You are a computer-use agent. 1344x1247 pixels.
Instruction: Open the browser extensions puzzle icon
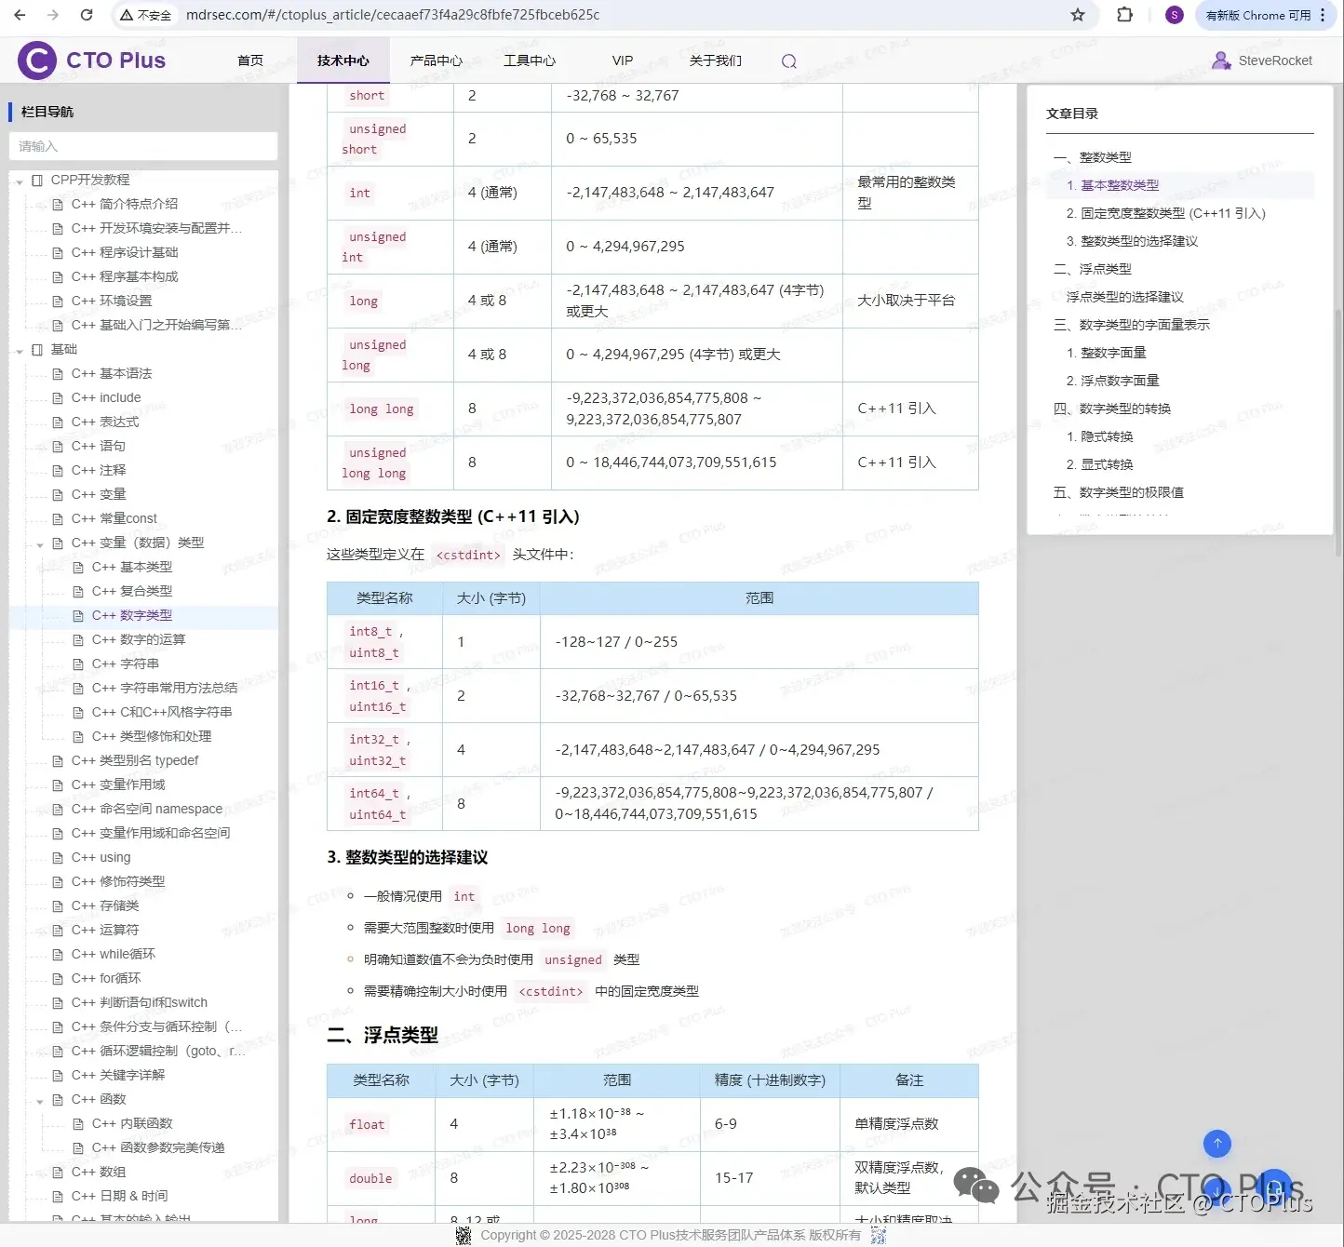[1124, 15]
